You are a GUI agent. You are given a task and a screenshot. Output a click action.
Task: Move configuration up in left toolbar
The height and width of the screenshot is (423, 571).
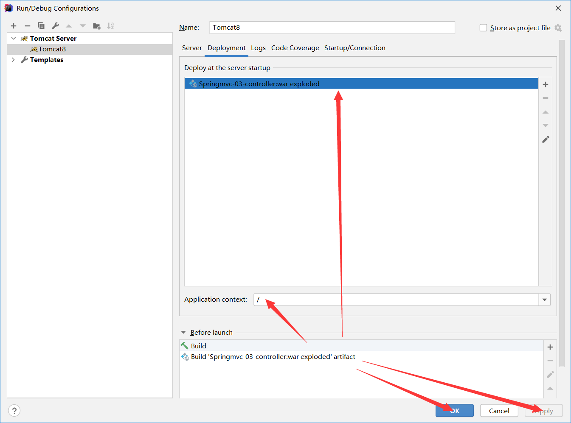69,26
